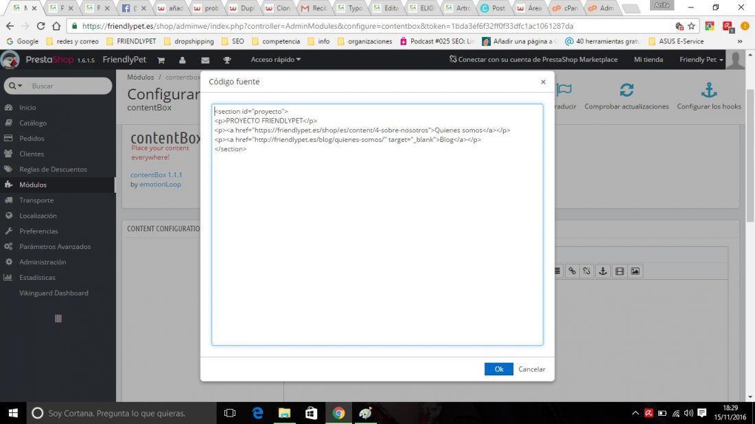Open Localización in the sidebar

[x=38, y=215]
